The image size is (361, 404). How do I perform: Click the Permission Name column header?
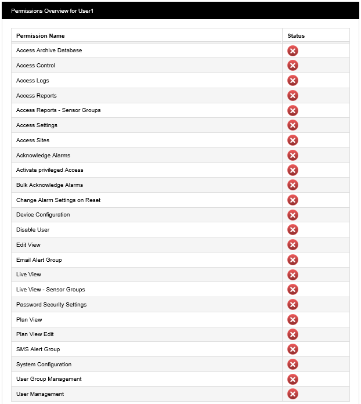41,36
